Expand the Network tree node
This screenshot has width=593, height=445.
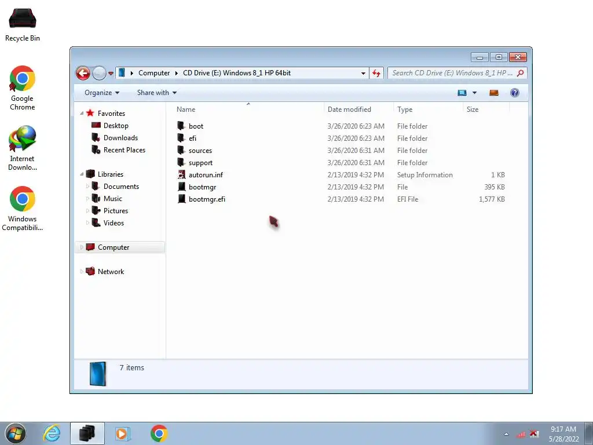[x=82, y=271]
